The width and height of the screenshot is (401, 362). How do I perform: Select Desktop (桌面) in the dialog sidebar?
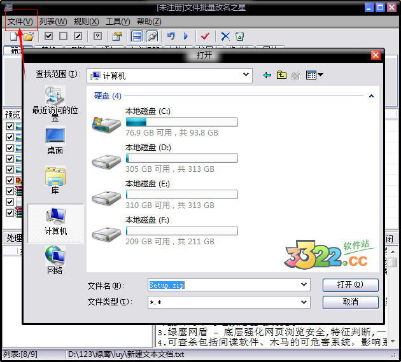tap(55, 141)
